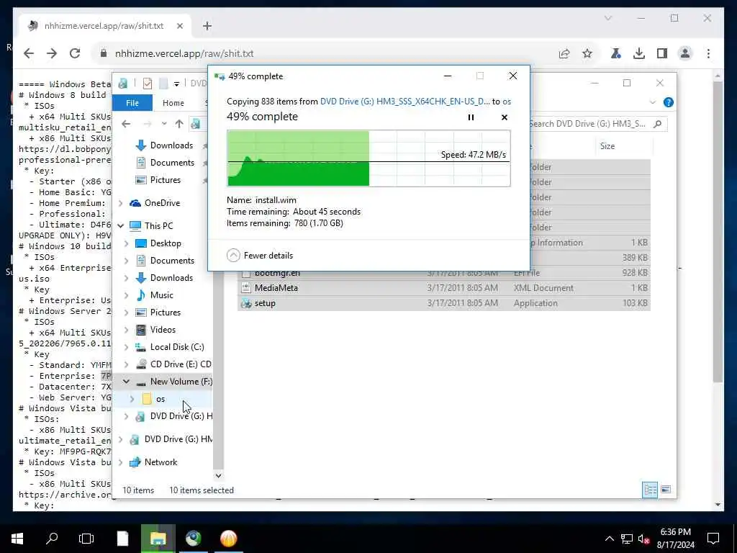This screenshot has height=553, width=737.
Task: Go up one folder level in Explorer
Action: (179, 124)
